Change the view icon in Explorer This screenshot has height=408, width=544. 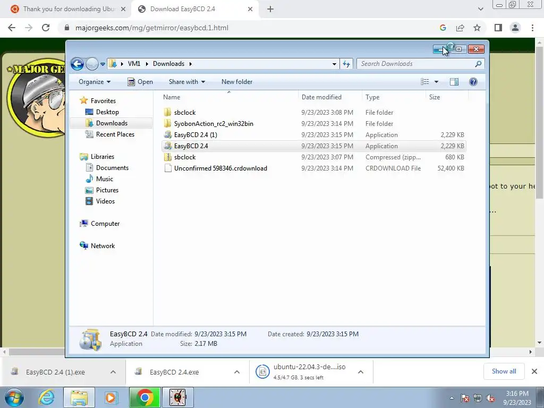424,82
